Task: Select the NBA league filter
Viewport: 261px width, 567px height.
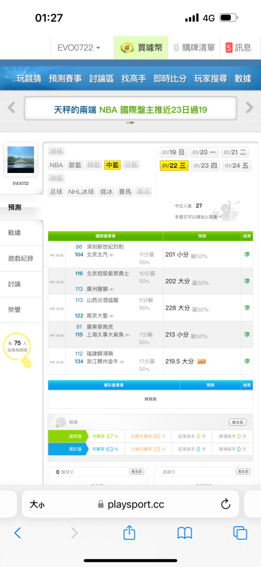Action: pyautogui.click(x=56, y=165)
